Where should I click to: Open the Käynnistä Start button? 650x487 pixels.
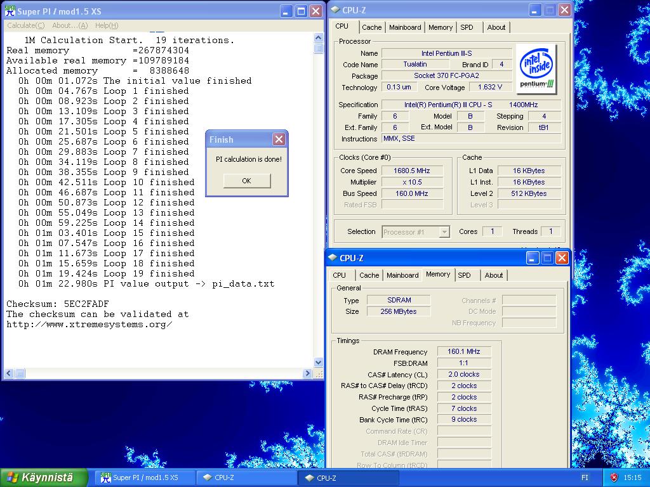[x=44, y=478]
